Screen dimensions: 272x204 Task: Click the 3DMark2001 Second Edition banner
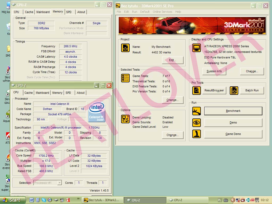coord(192,26)
